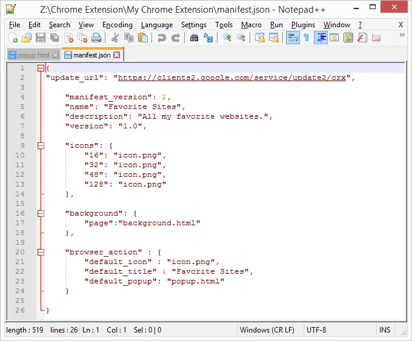The width and height of the screenshot is (412, 341).
Task: Click the Save All icon
Action: tap(55, 38)
